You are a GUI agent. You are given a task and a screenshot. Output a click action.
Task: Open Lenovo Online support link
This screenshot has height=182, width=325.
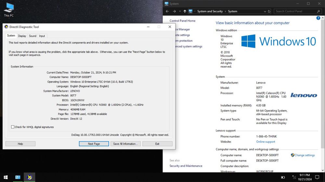coord(266,142)
